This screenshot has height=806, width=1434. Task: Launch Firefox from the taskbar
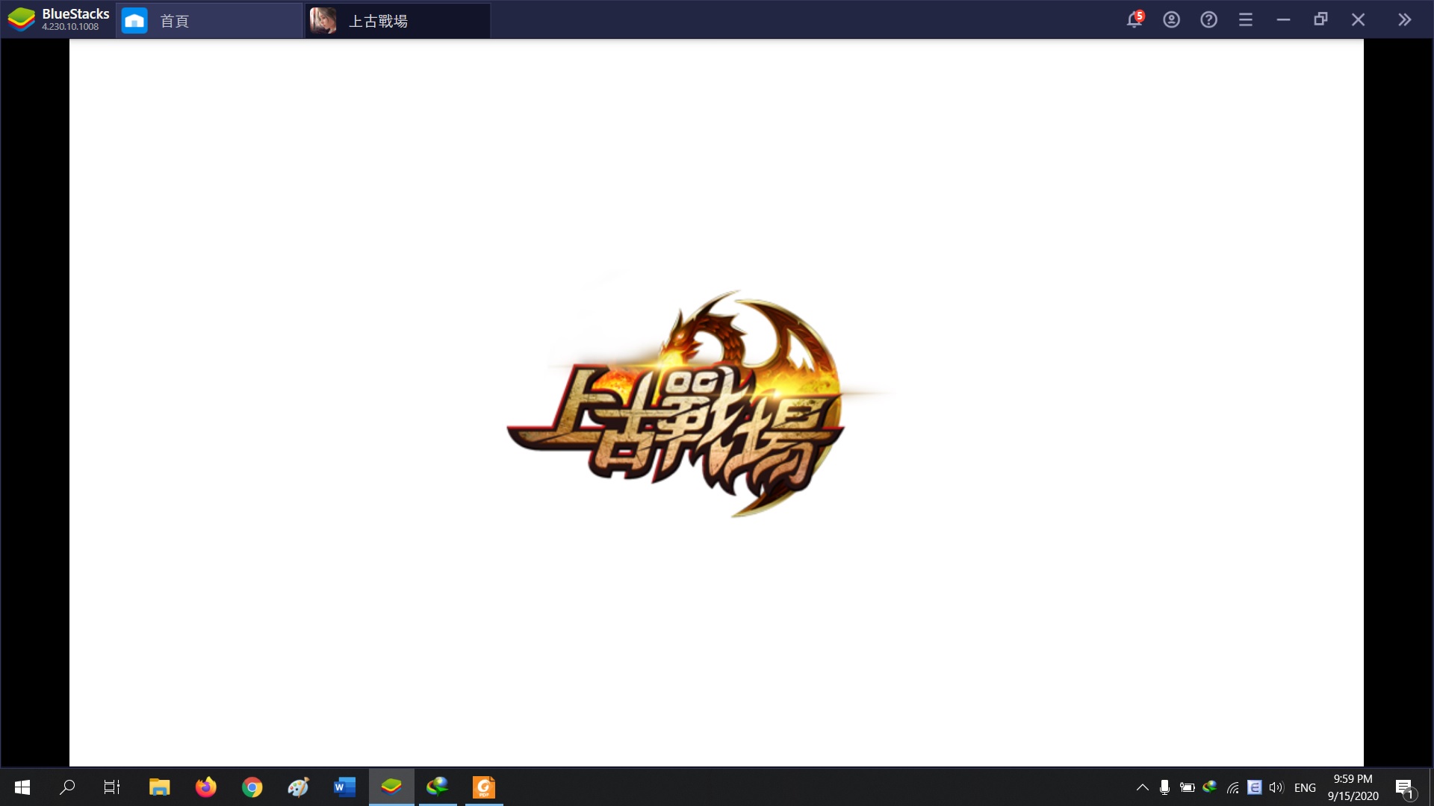pos(205,787)
